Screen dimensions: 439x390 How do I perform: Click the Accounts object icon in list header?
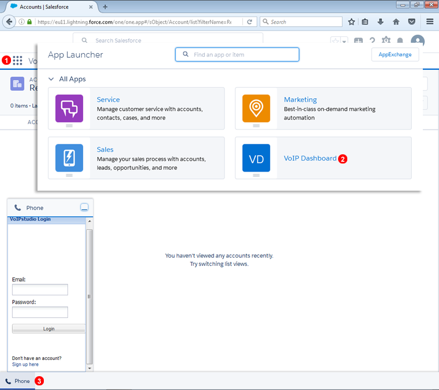[x=17, y=84]
